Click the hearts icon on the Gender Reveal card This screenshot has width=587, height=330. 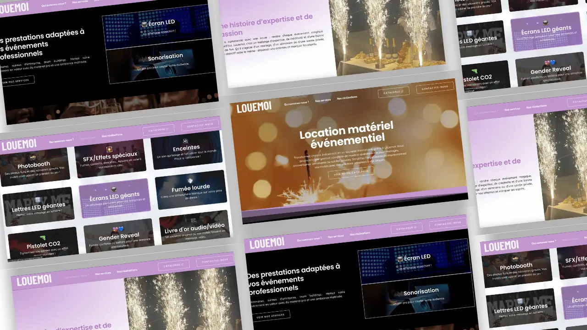pos(117,229)
